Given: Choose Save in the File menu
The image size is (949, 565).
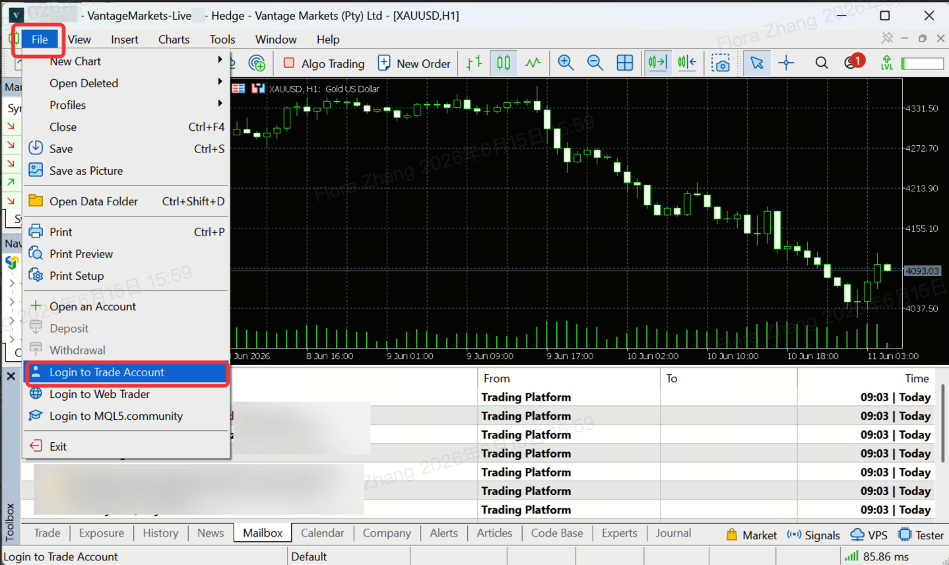Looking at the screenshot, I should coord(127,149).
